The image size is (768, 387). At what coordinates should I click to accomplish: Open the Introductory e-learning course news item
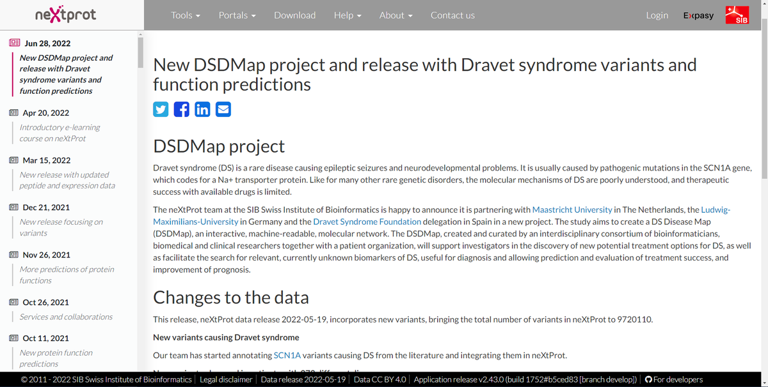60,133
